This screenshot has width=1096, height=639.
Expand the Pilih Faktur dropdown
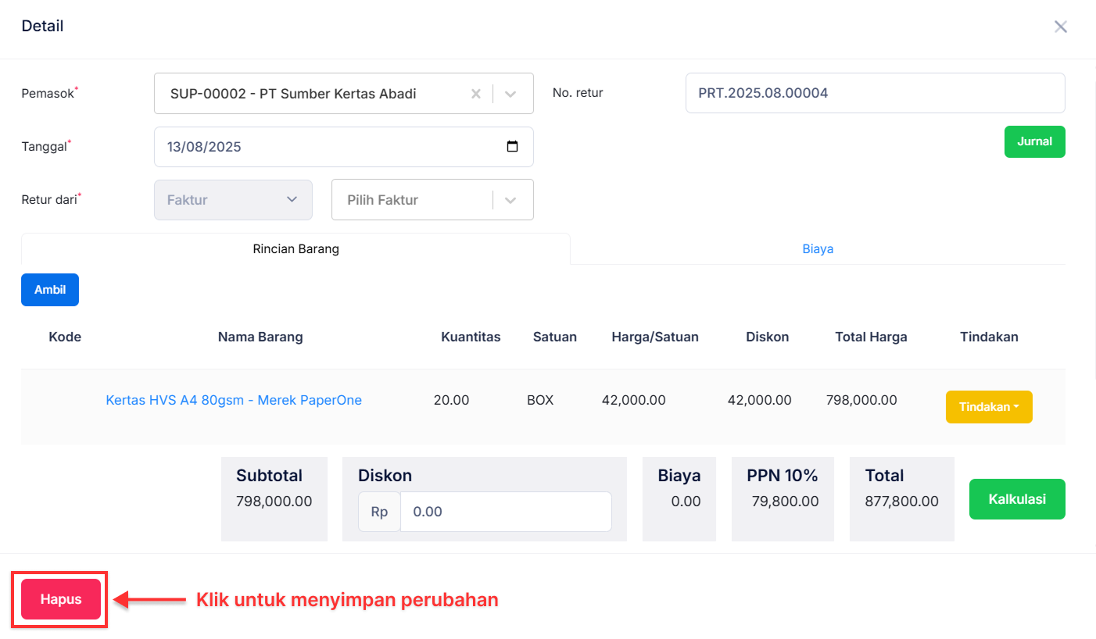pyautogui.click(x=510, y=199)
